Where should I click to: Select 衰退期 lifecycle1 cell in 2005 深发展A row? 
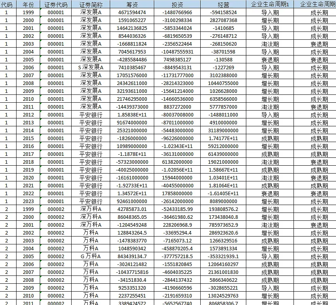tap(270, 59)
